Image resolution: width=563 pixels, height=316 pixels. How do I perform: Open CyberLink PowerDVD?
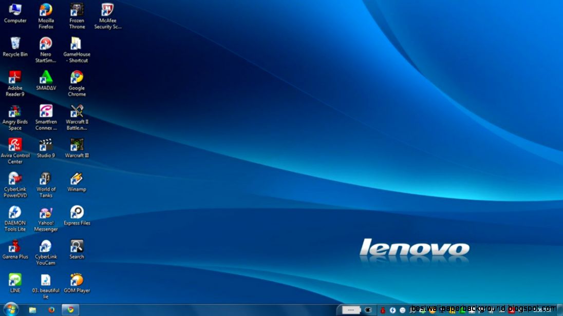click(x=15, y=185)
